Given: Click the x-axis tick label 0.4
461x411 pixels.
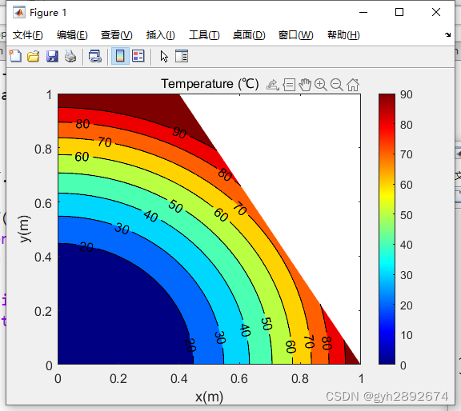Looking at the screenshot, I should coord(178,379).
